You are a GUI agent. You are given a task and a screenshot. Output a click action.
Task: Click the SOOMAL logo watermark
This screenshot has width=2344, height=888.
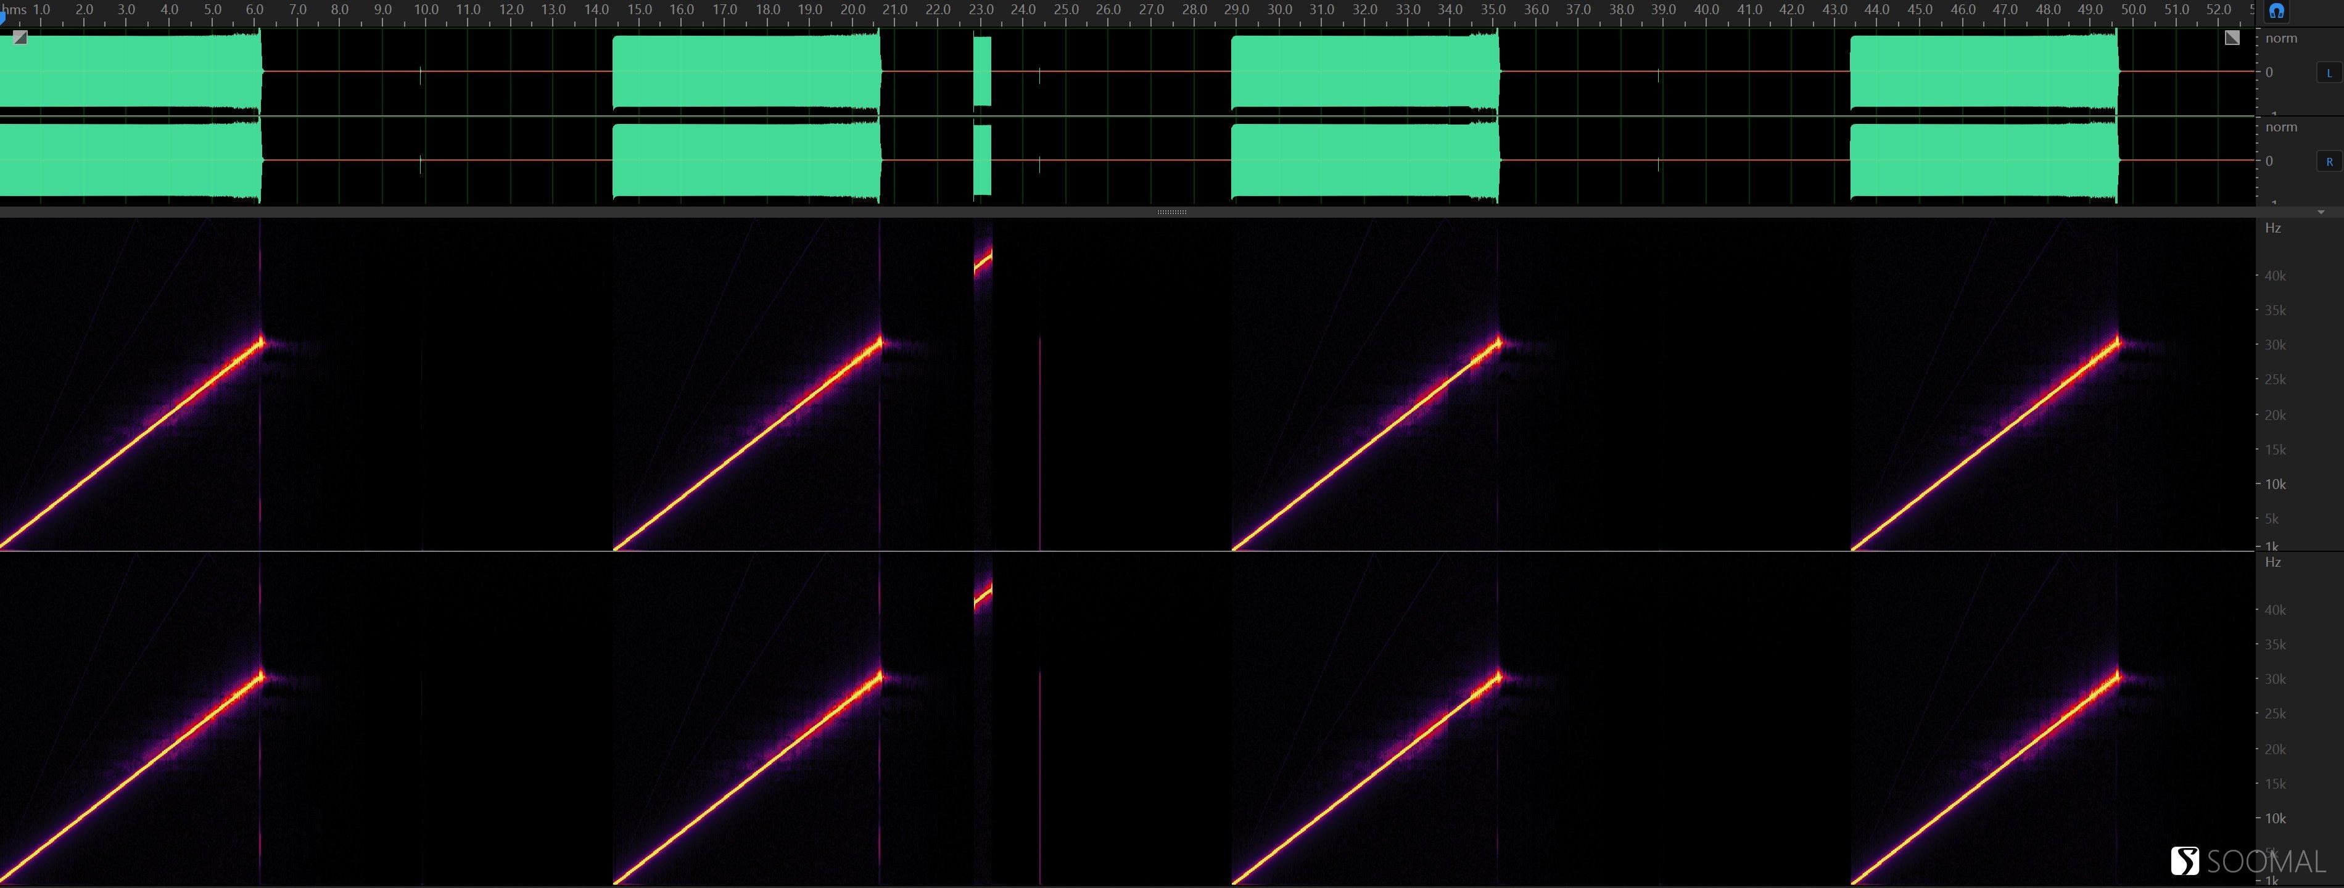pyautogui.click(x=2247, y=861)
